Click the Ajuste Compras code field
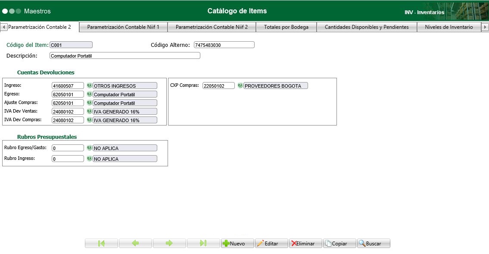 (68, 103)
